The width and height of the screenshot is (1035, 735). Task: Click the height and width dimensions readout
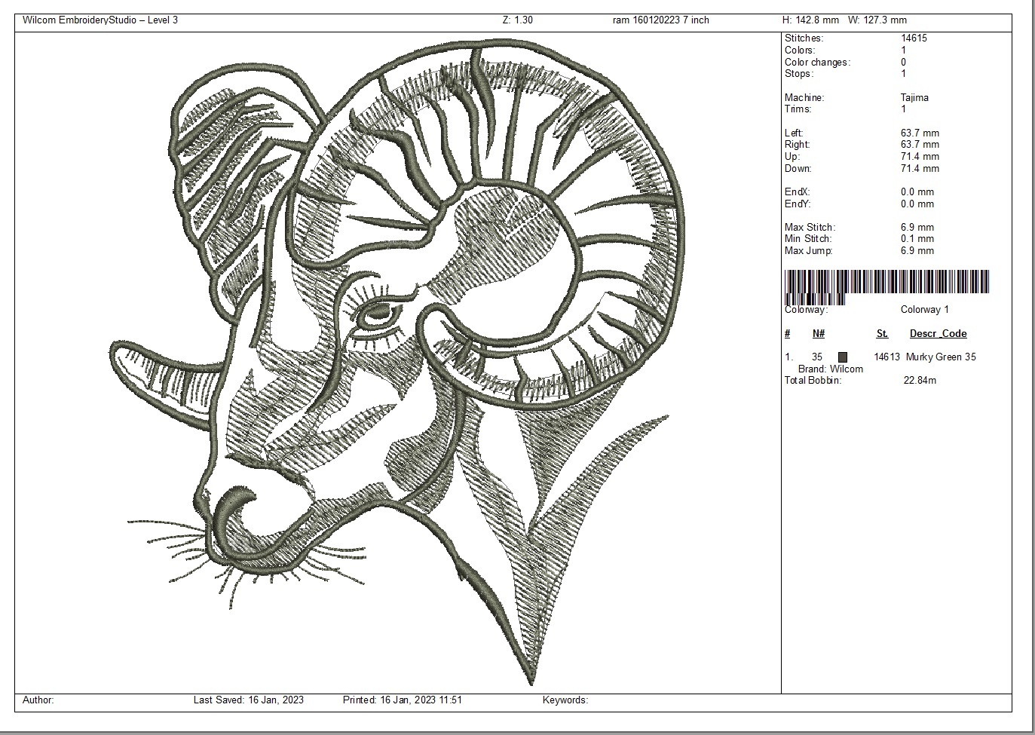844,20
